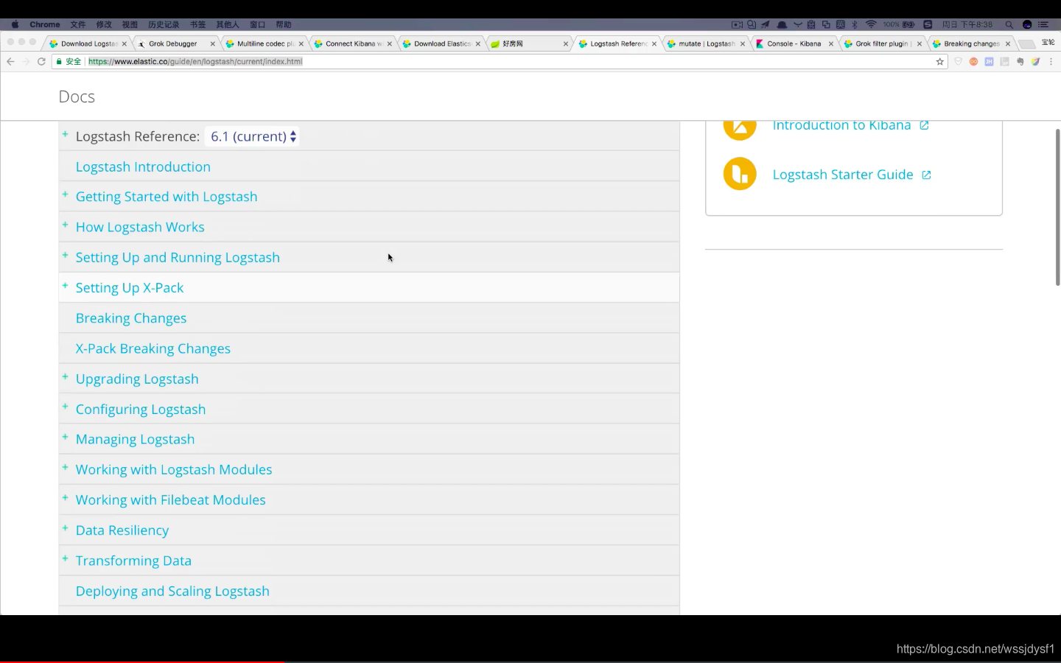Open Setting Up X-Pack link
1061x663 pixels.
(130, 288)
